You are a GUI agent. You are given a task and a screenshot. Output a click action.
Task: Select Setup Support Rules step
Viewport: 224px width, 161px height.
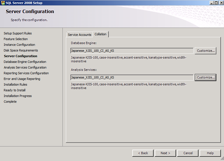(18, 33)
